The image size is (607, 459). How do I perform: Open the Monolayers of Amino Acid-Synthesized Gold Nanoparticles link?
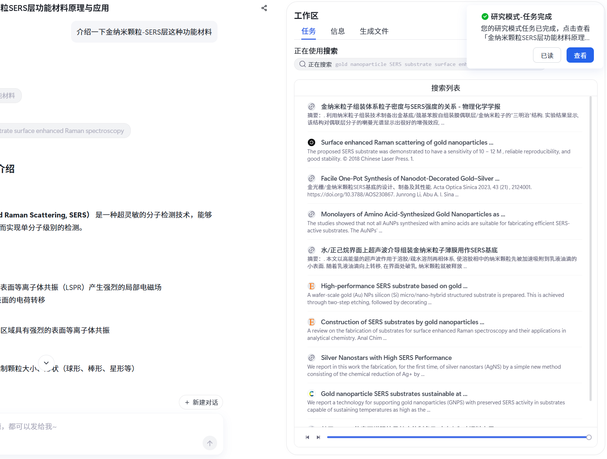pos(413,214)
